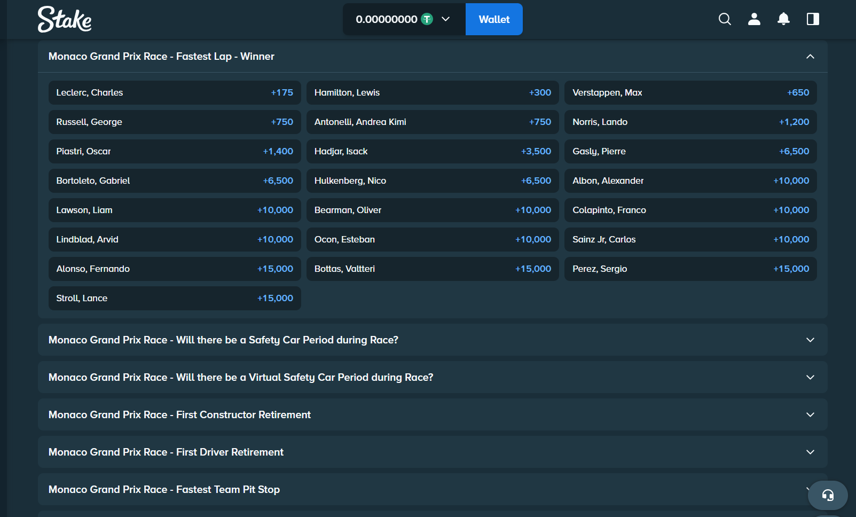Screen dimensions: 856x517
Task: Expand Virtual Safety Car Period market
Action: [433, 377]
